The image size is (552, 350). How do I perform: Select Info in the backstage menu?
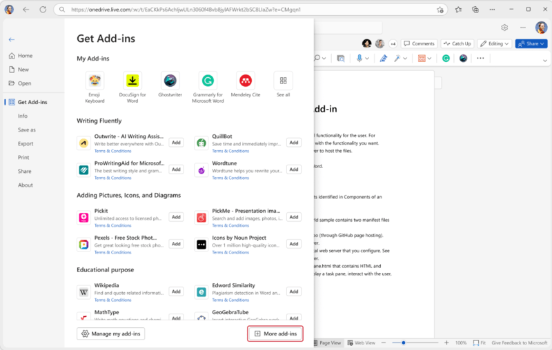click(23, 116)
